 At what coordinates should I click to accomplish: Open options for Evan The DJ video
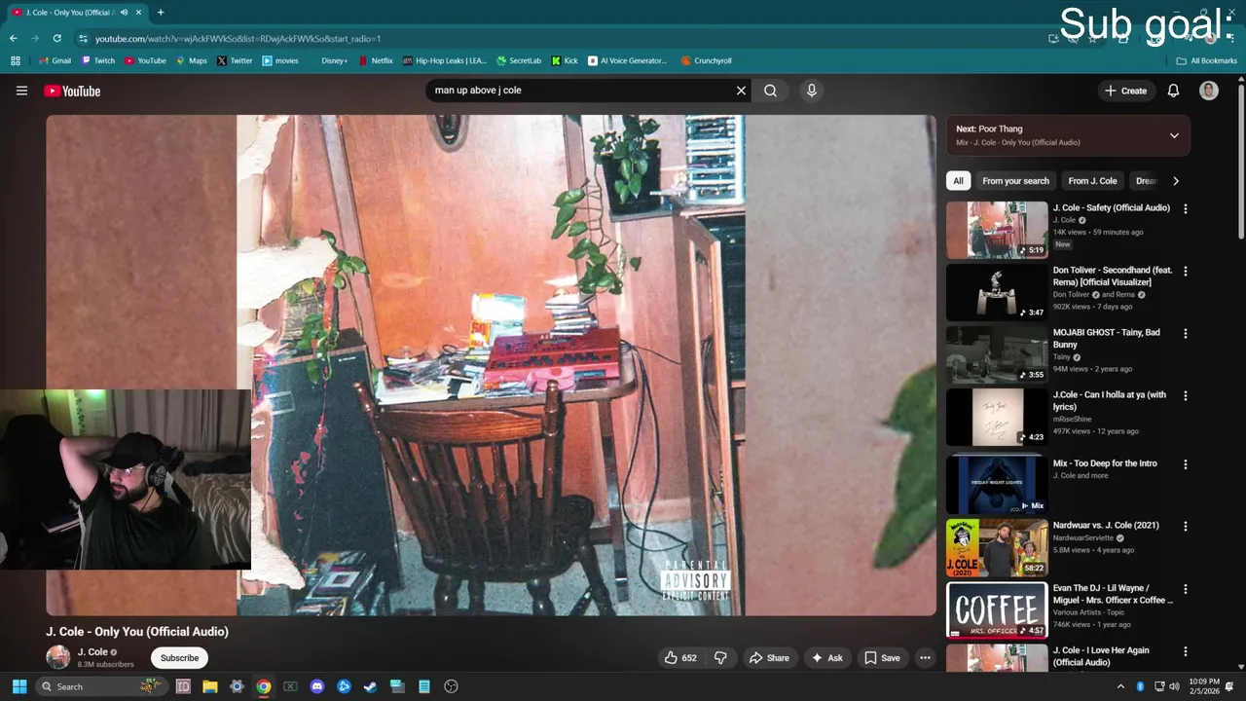[x=1185, y=589]
